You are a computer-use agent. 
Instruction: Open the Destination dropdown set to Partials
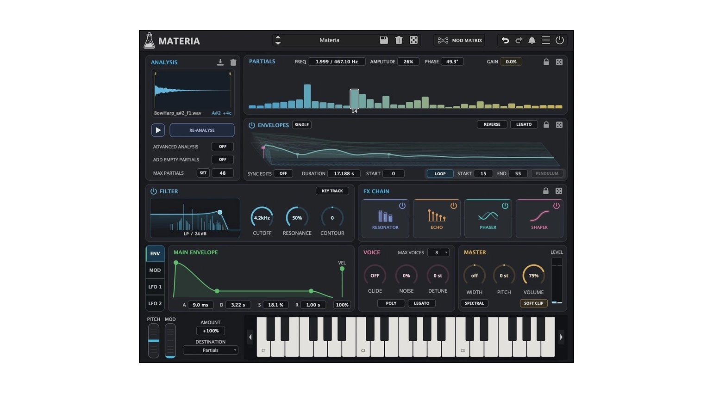coord(211,350)
